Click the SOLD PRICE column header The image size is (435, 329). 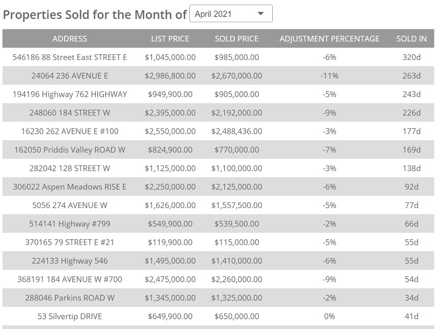(236, 39)
